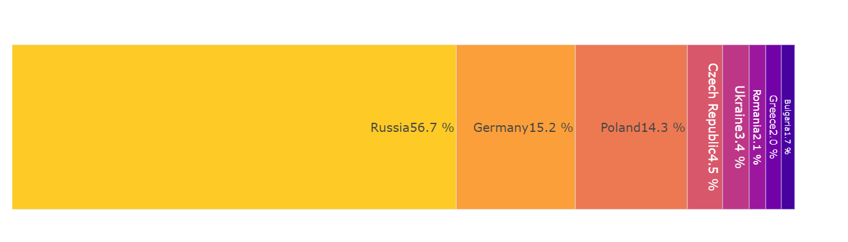Select the 3.4 % value label
This screenshot has height=242, width=848.
pyautogui.click(x=738, y=149)
